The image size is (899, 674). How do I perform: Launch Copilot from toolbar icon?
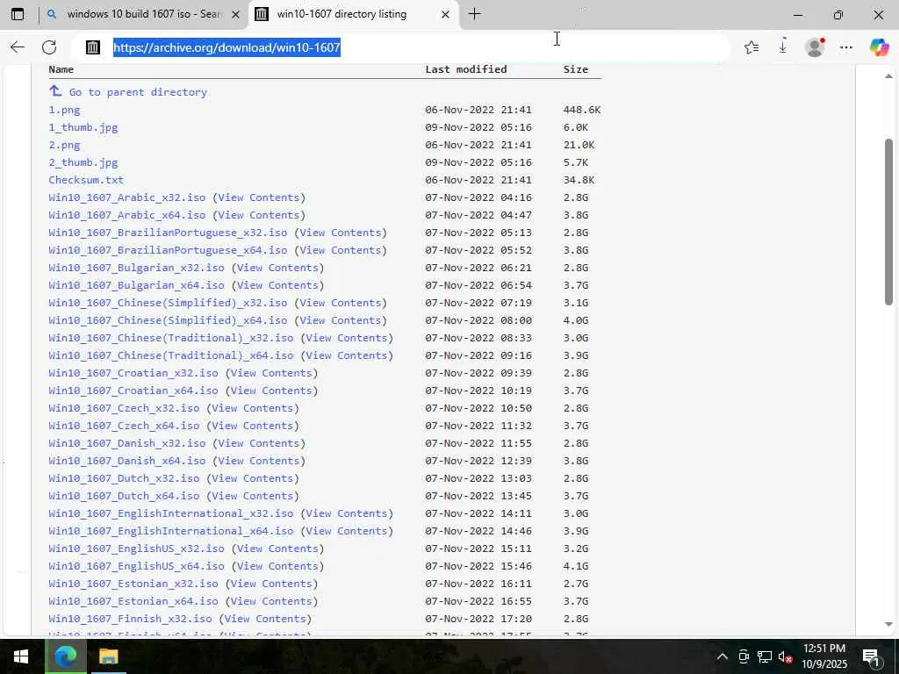879,47
